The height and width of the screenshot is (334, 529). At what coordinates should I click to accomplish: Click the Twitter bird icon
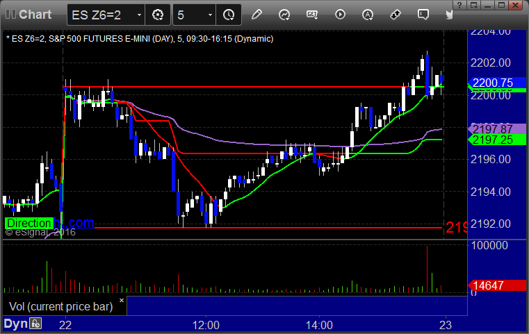449,15
